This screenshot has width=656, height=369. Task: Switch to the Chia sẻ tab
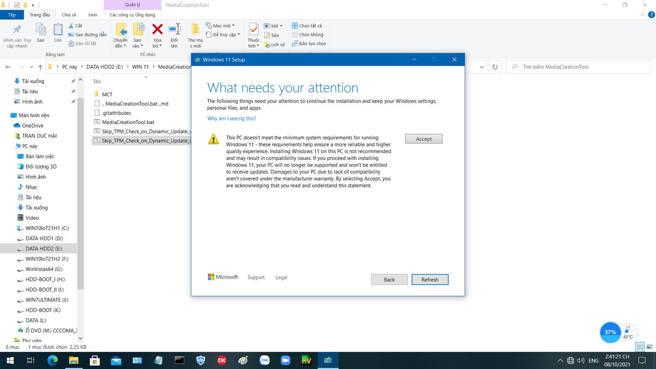[69, 15]
